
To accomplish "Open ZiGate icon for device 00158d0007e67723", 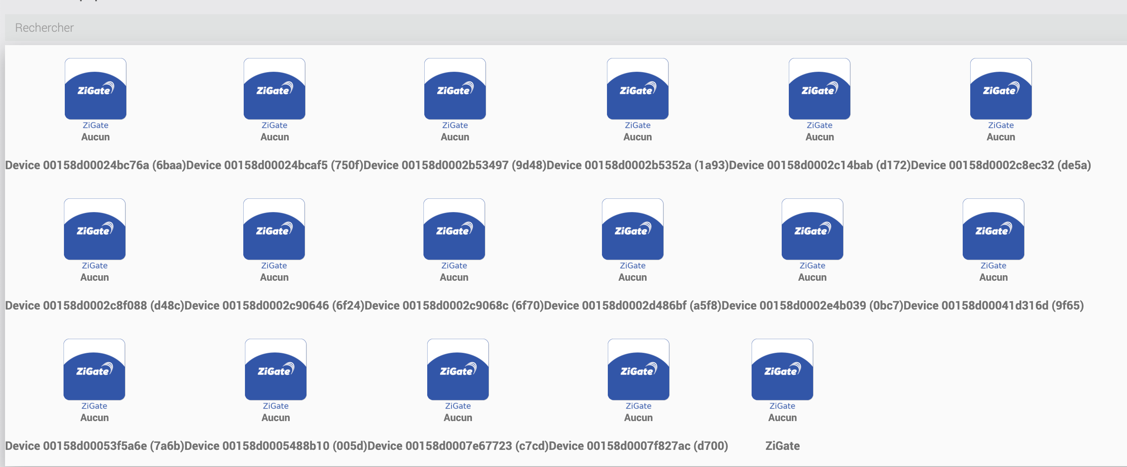I will [458, 370].
